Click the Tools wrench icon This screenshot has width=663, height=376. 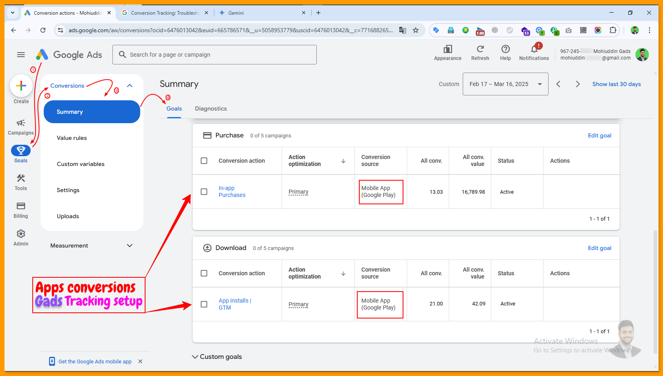(x=21, y=179)
